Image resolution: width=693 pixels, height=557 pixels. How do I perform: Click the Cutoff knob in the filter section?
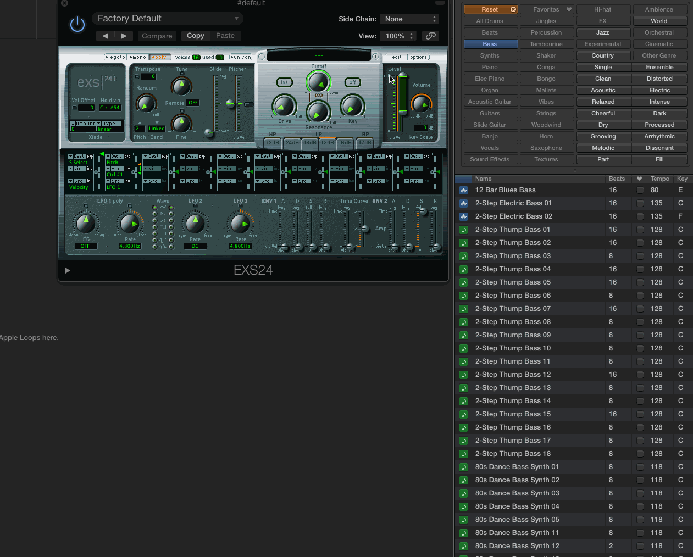click(x=318, y=82)
